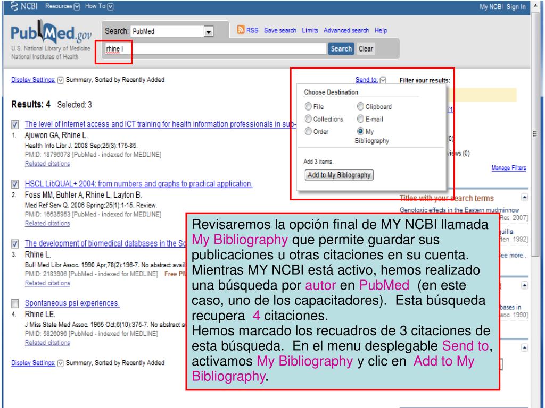The width and height of the screenshot is (545, 408).
Task: Open The development of biomedical databases title
Action: coord(105,243)
